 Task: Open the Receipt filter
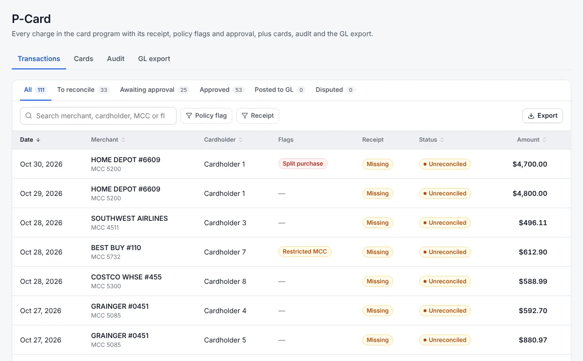pos(258,116)
